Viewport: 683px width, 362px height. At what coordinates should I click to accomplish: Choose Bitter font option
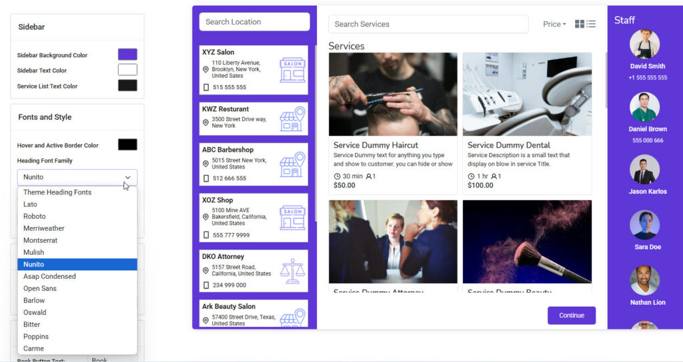[x=77, y=325]
